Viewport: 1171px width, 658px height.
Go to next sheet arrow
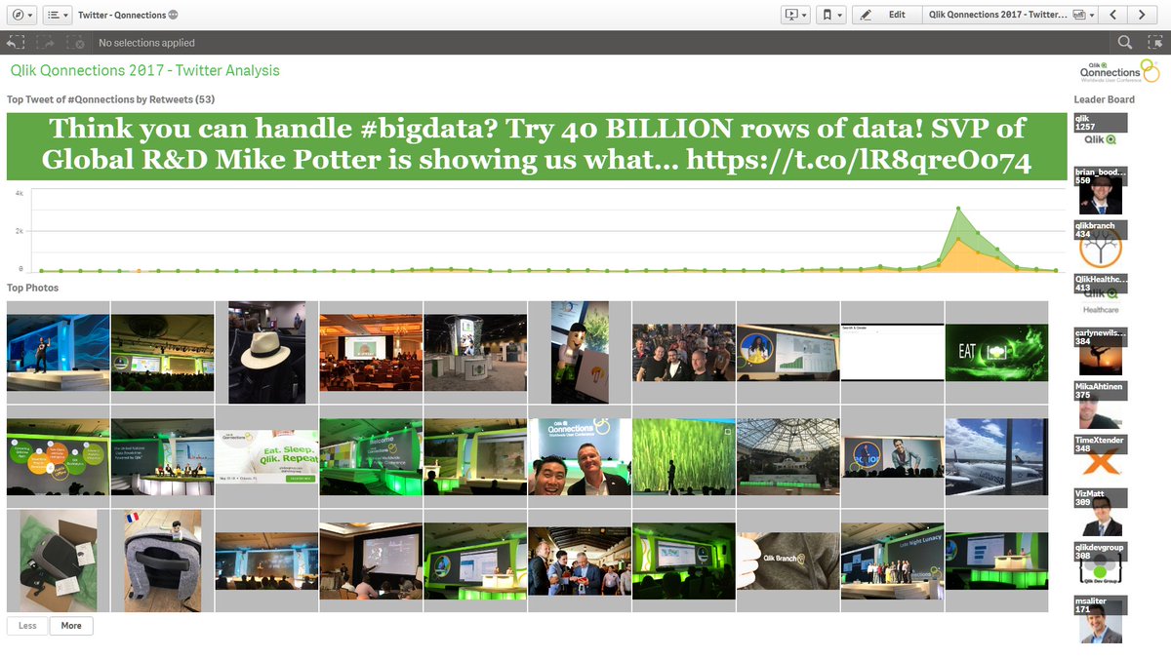[x=1142, y=15]
